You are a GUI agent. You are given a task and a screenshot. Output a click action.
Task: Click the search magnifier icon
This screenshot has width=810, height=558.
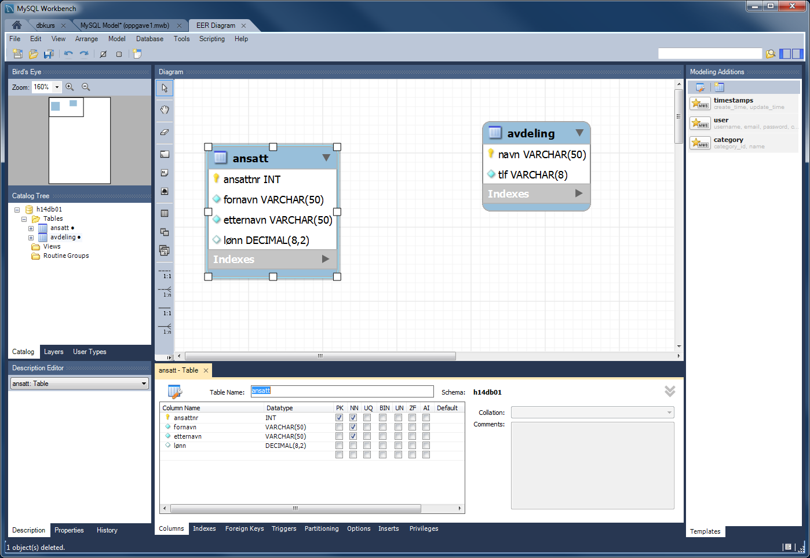tap(771, 54)
